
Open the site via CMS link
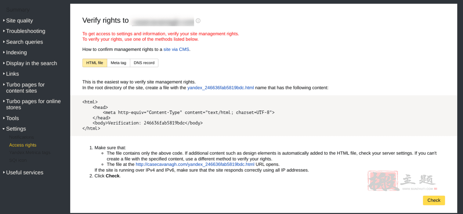click(x=176, y=49)
